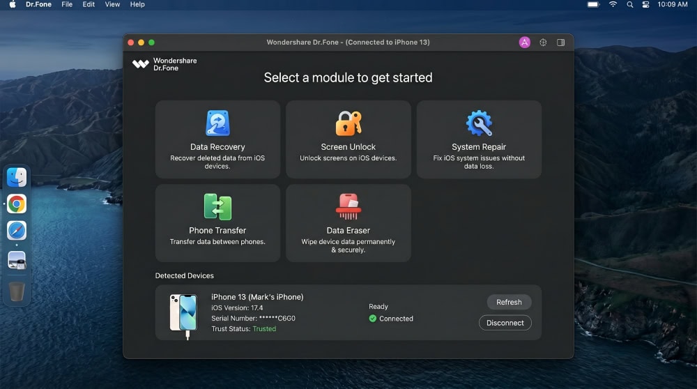Open the settings icon in title bar
Image resolution: width=697 pixels, height=389 pixels.
543,43
